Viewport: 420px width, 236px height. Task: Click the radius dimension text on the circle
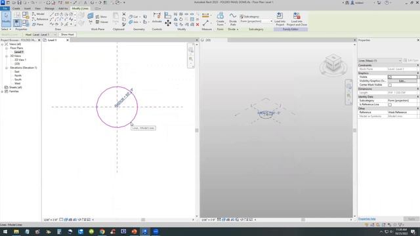(123, 98)
